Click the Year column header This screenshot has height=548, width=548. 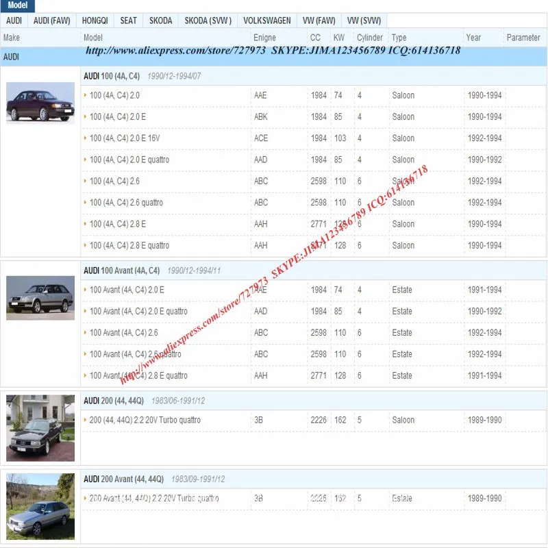click(473, 38)
